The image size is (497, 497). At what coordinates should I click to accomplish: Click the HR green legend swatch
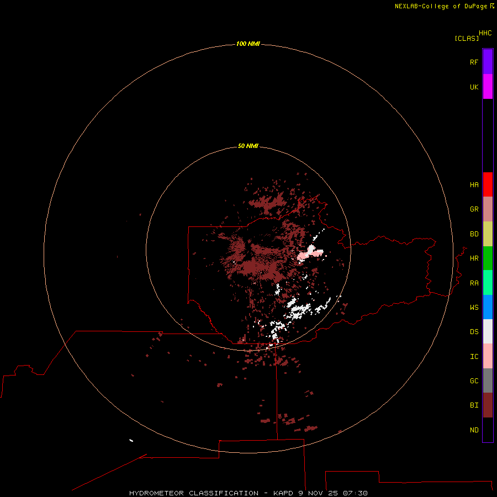coord(488,258)
